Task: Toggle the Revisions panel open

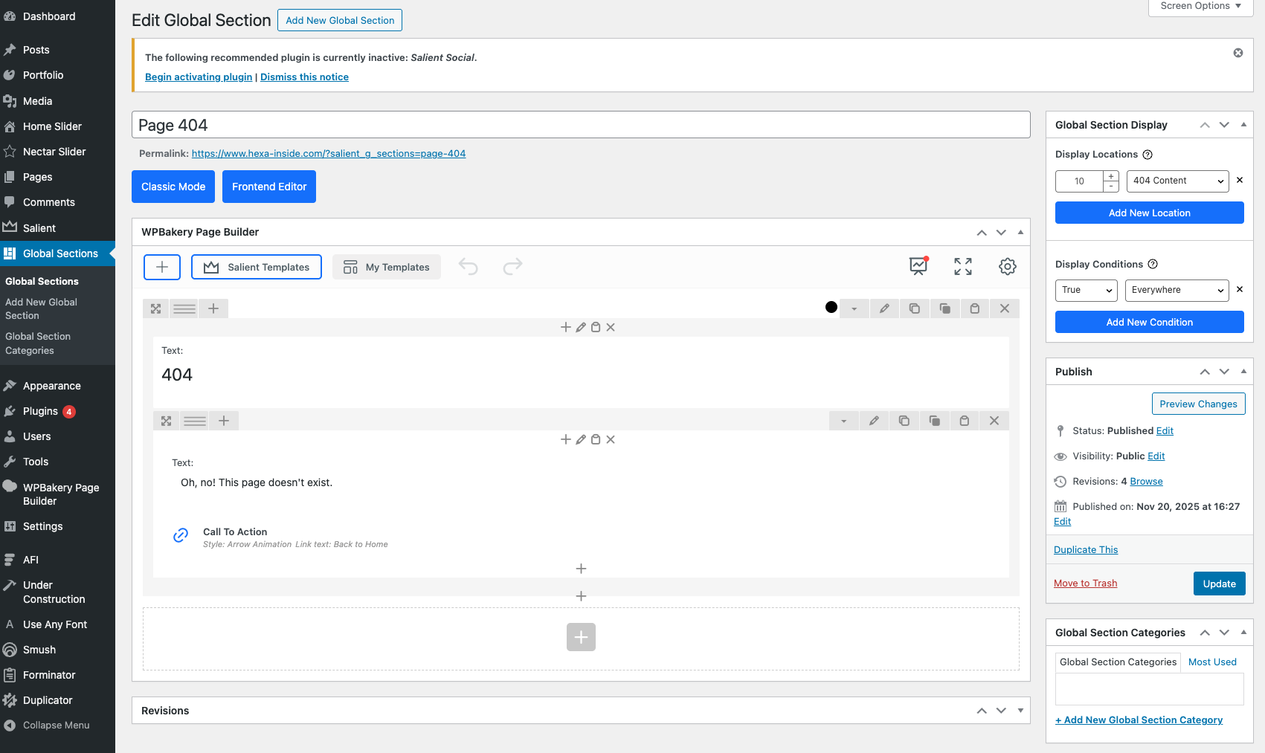Action: (x=1020, y=711)
